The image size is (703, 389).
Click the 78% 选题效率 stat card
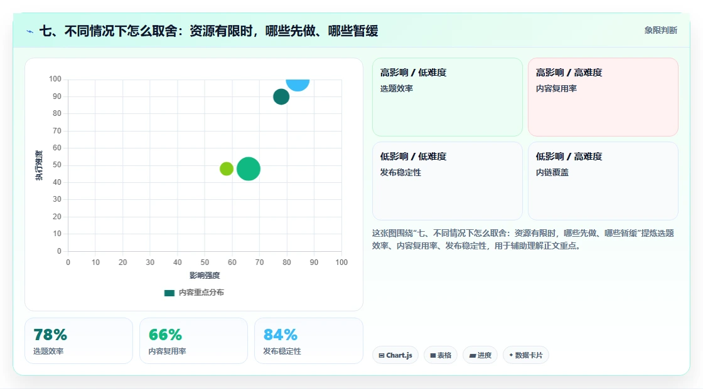tap(79, 341)
